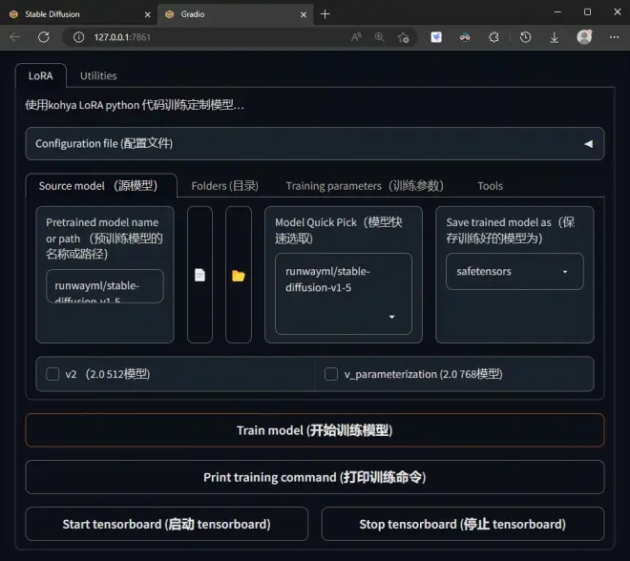Click Start tensorboard button
Viewport: 630px width, 561px height.
167,524
